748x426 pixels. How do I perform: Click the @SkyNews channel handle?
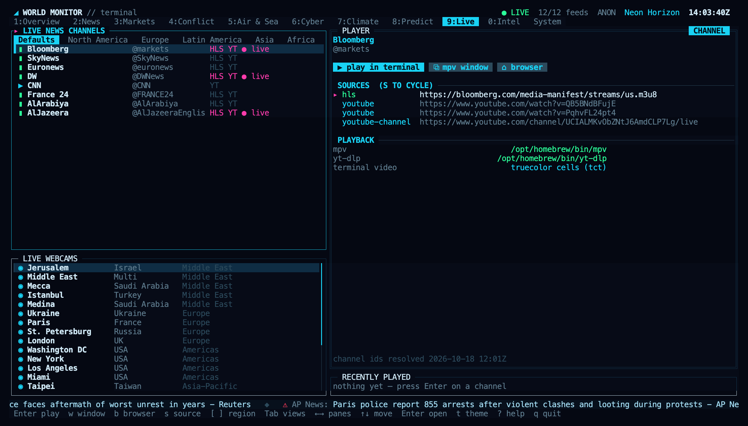click(150, 58)
